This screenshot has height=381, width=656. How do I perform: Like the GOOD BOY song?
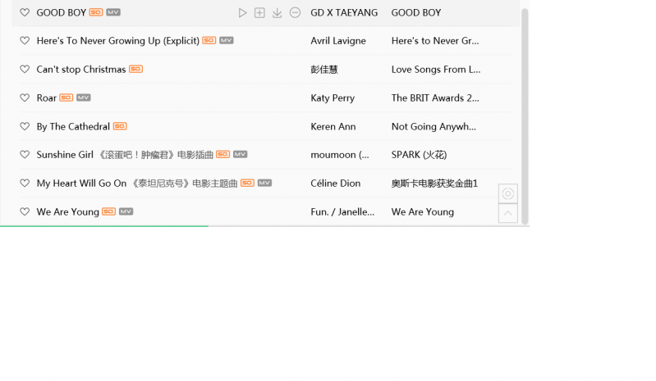pos(25,12)
